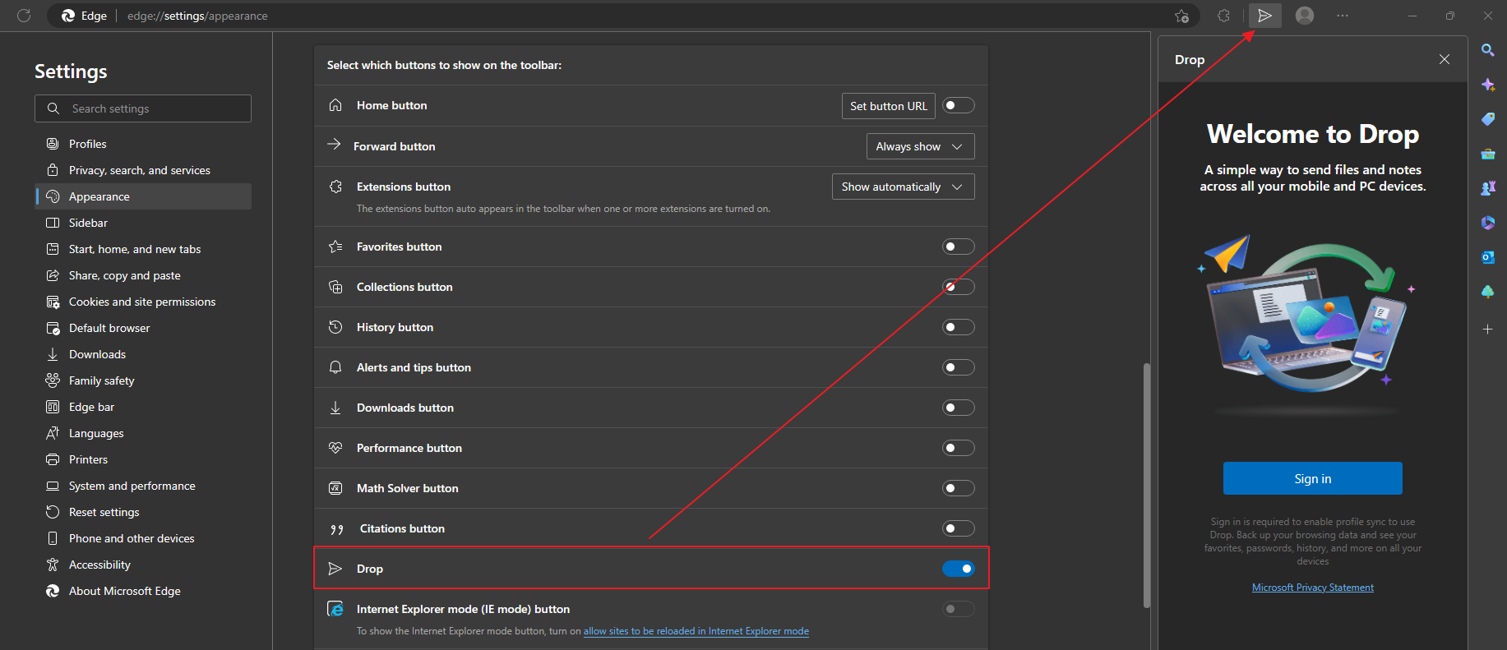
Task: Add this page to favorites star icon
Action: (x=1181, y=16)
